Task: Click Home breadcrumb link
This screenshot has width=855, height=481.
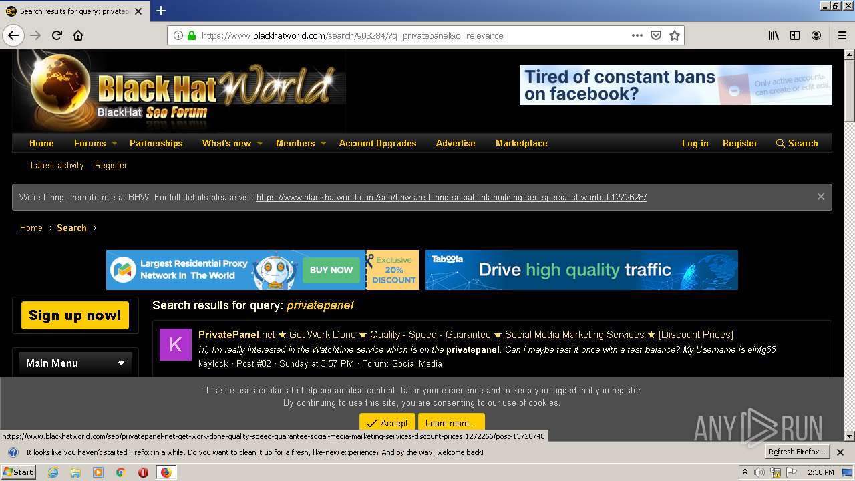Action: 31,228
